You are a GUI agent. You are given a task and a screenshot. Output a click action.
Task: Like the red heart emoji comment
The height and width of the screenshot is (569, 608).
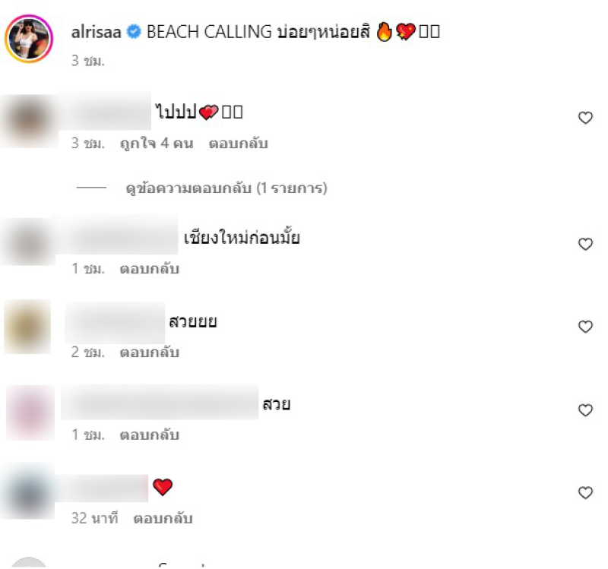pos(585,492)
